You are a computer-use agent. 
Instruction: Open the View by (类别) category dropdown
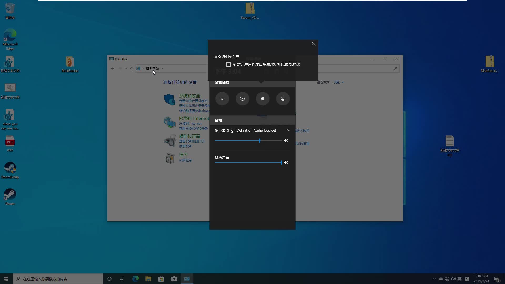click(339, 82)
